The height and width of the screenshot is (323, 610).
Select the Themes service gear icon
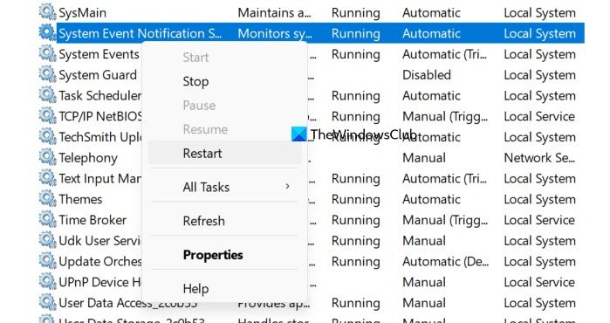[x=47, y=198]
